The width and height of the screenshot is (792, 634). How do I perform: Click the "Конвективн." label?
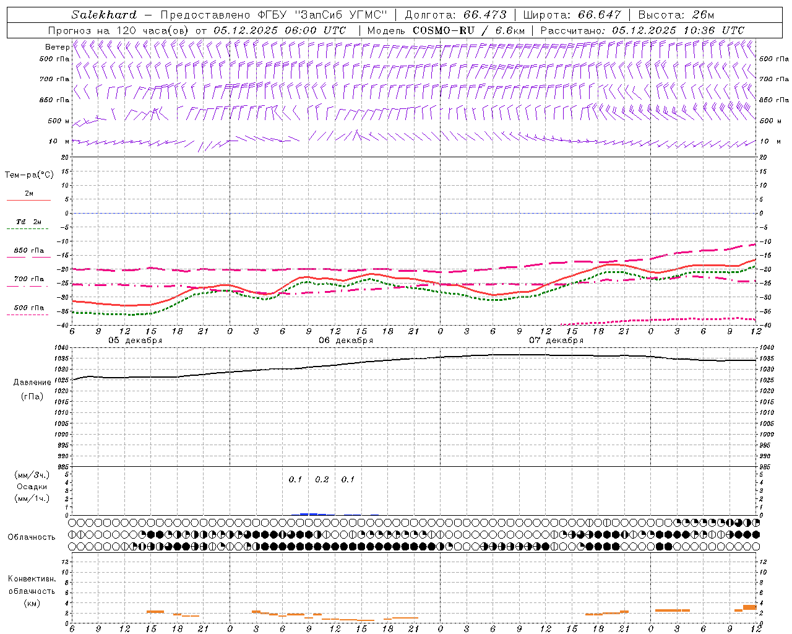coord(32,579)
